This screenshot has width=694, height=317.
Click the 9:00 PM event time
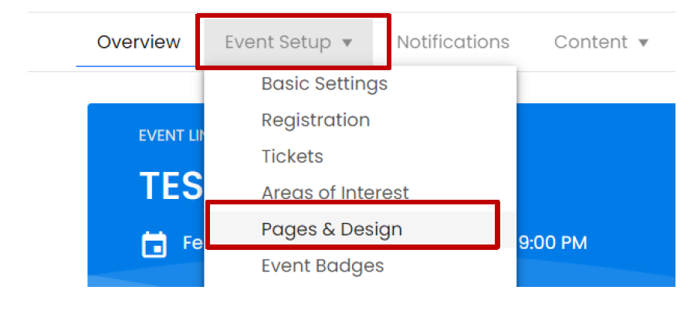point(552,244)
